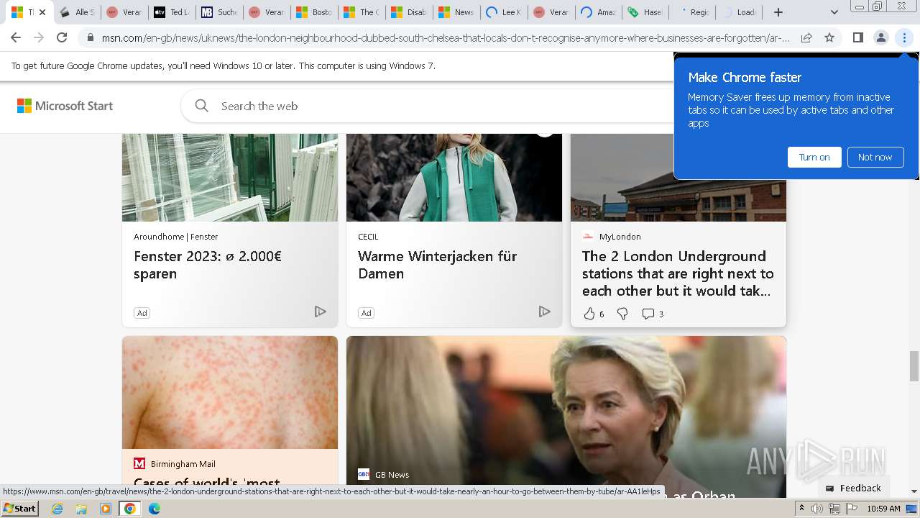Click the Chrome taskbar button
Image resolution: width=920 pixels, height=518 pixels.
(x=130, y=509)
